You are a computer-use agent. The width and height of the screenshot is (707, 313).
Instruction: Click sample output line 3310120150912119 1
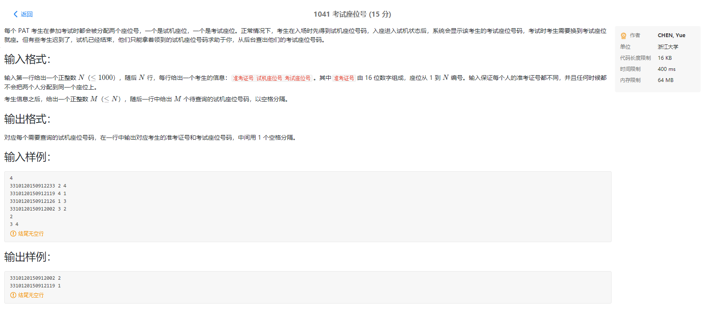click(x=36, y=286)
